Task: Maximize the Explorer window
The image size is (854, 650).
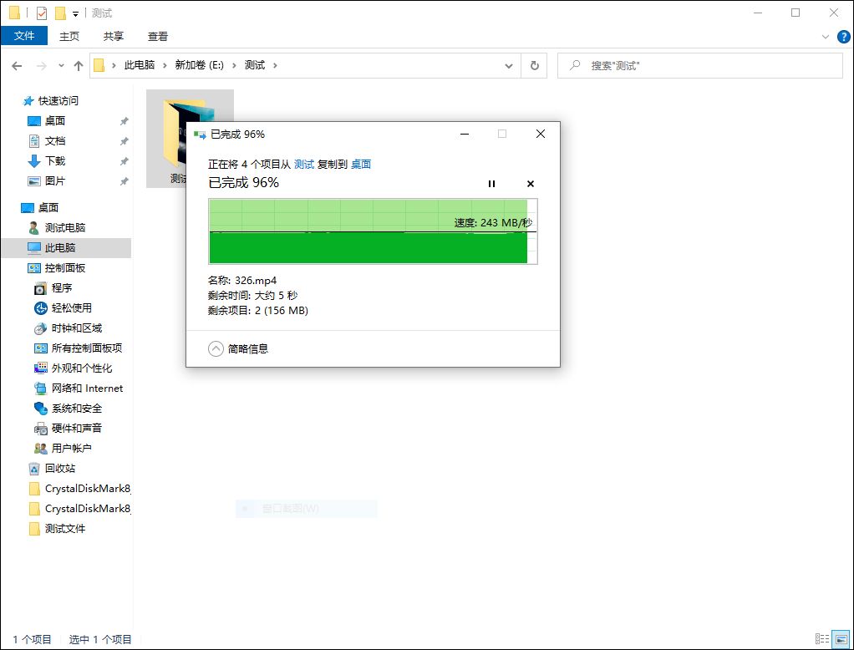Action: (x=796, y=13)
